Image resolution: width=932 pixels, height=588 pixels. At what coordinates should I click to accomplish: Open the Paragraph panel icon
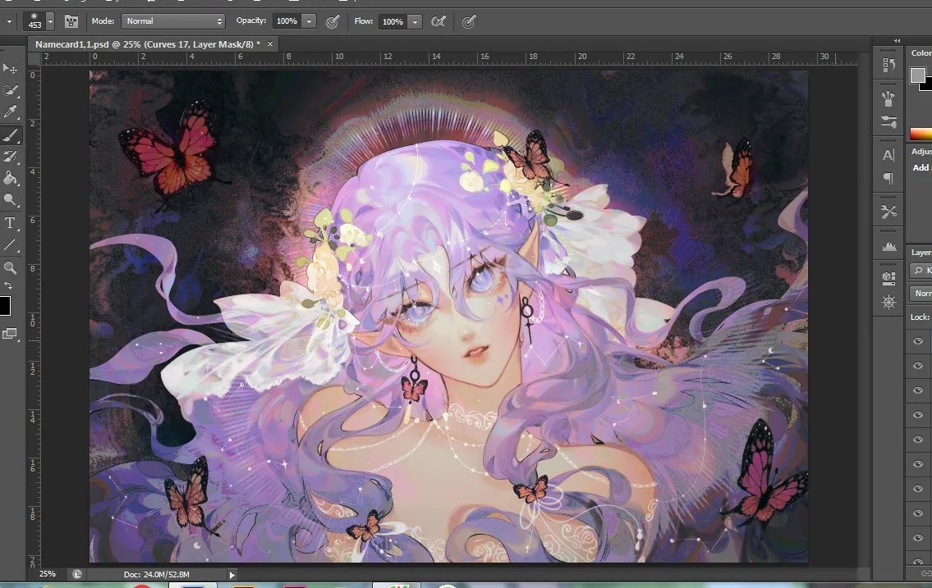point(888,178)
